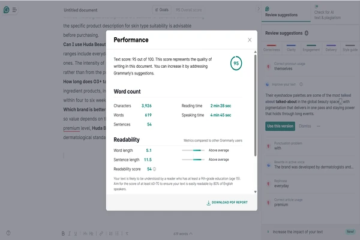Insert a bulleted list
Viewport: 360px width, 240px height.
117,233
